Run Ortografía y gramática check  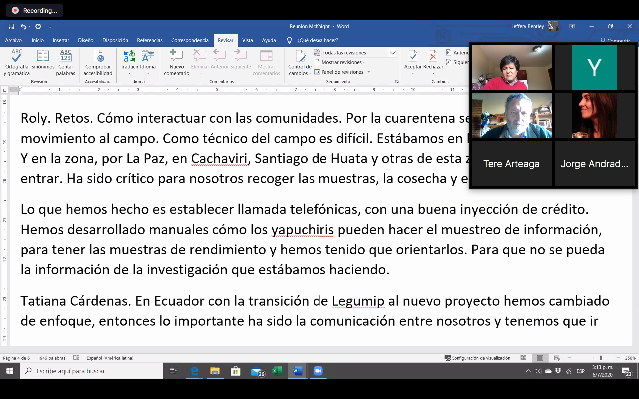click(17, 62)
